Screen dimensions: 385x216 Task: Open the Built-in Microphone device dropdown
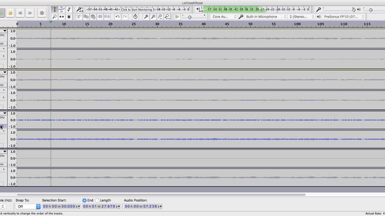click(x=266, y=17)
